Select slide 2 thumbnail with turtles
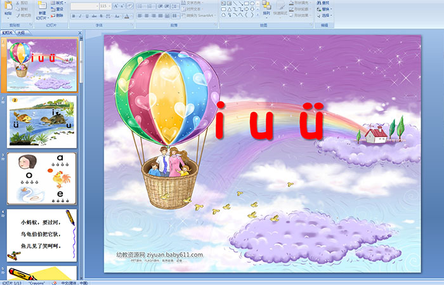Viewport: 444px width, 285px height. click(x=42, y=122)
